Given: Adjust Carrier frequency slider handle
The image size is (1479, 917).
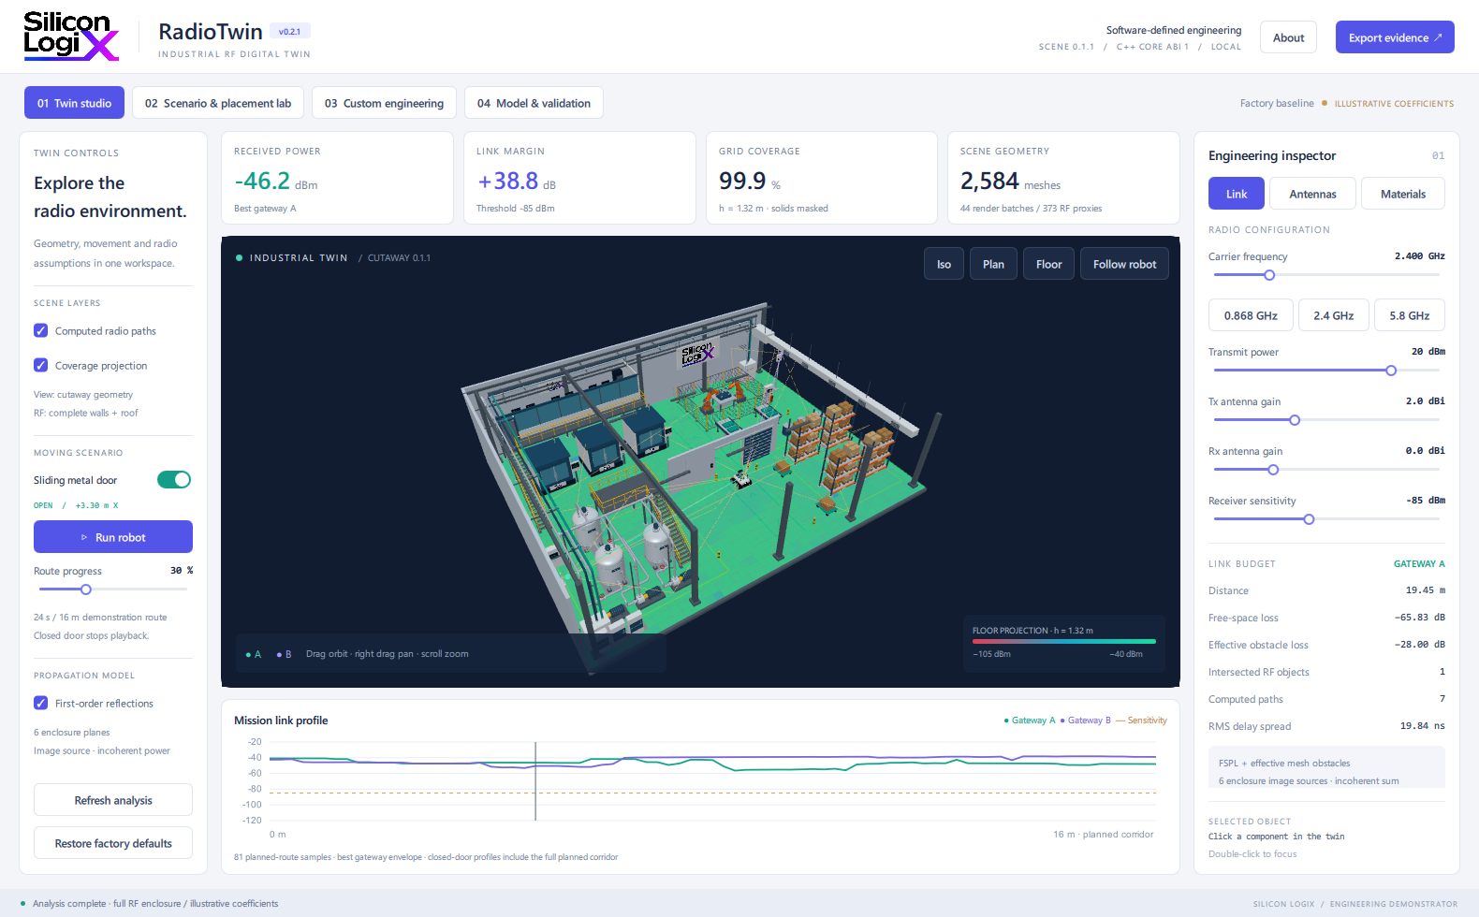Looking at the screenshot, I should 1269,275.
